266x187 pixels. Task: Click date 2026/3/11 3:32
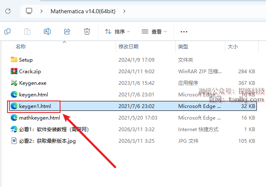pos(137,129)
